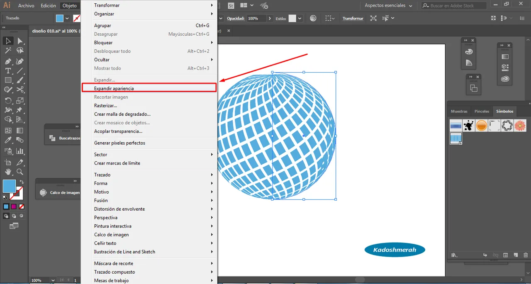Select the Type tool in the toolbar
This screenshot has height=284, width=531.
pos(8,71)
